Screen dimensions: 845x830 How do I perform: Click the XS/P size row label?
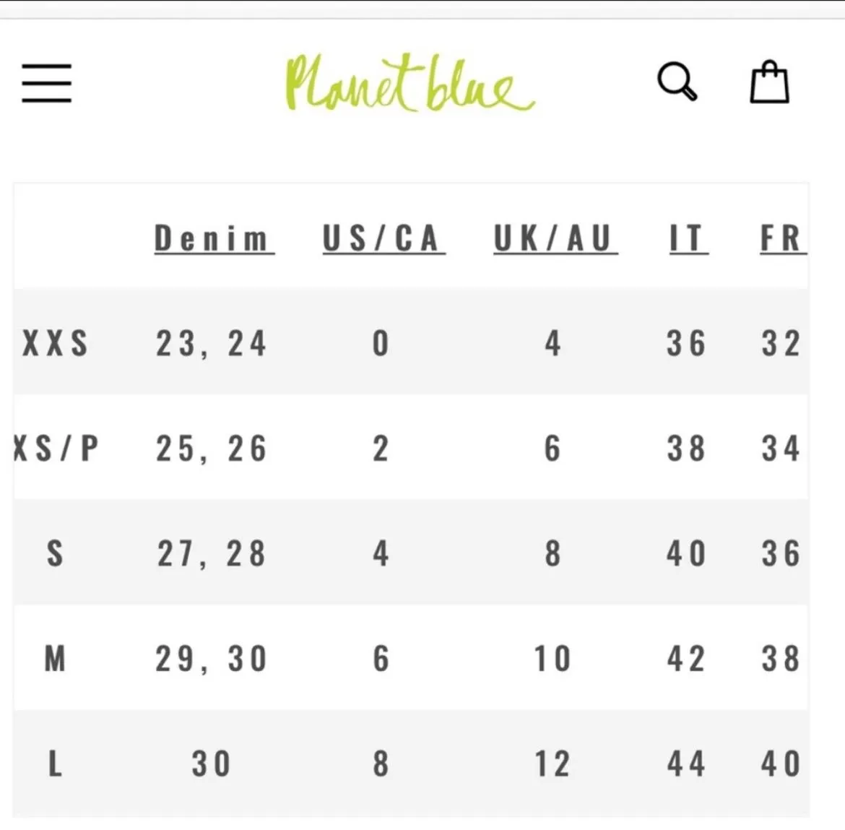(56, 449)
